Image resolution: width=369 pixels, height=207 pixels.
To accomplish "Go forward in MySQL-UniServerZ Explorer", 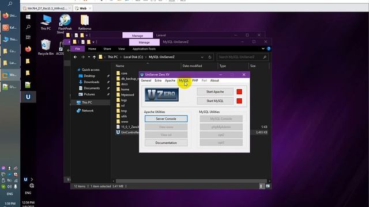I will pyautogui.click(x=83, y=57).
